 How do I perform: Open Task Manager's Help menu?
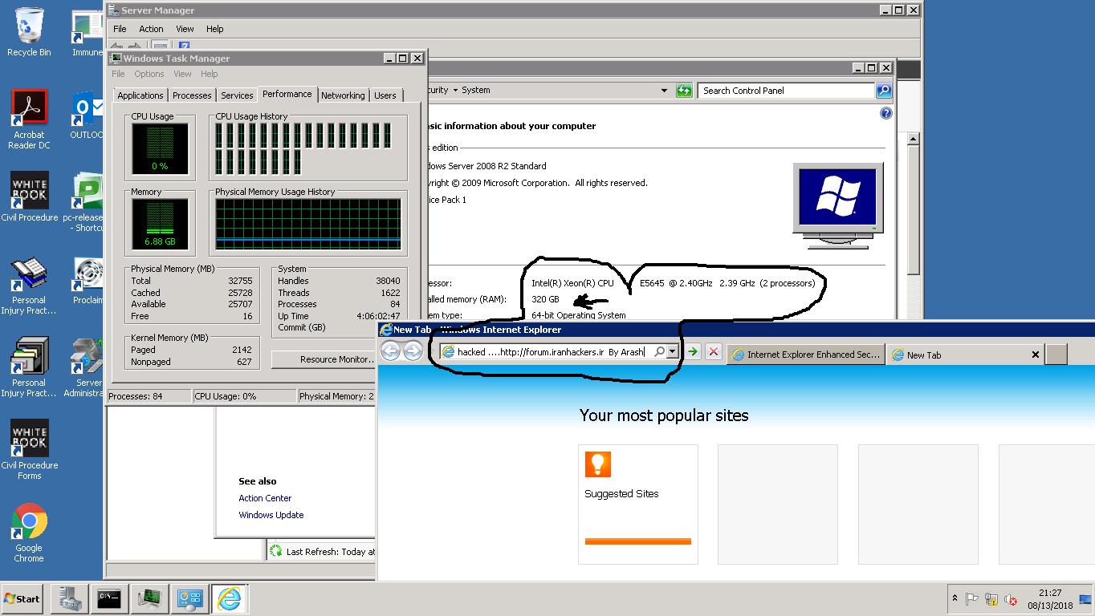tap(209, 74)
